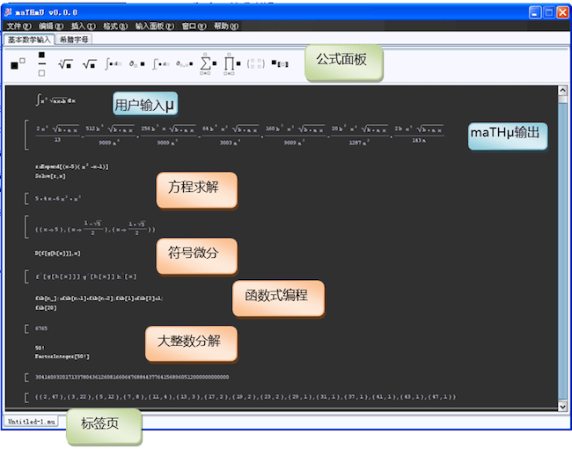Switch to the 基本数学输入 tab

click(x=29, y=40)
